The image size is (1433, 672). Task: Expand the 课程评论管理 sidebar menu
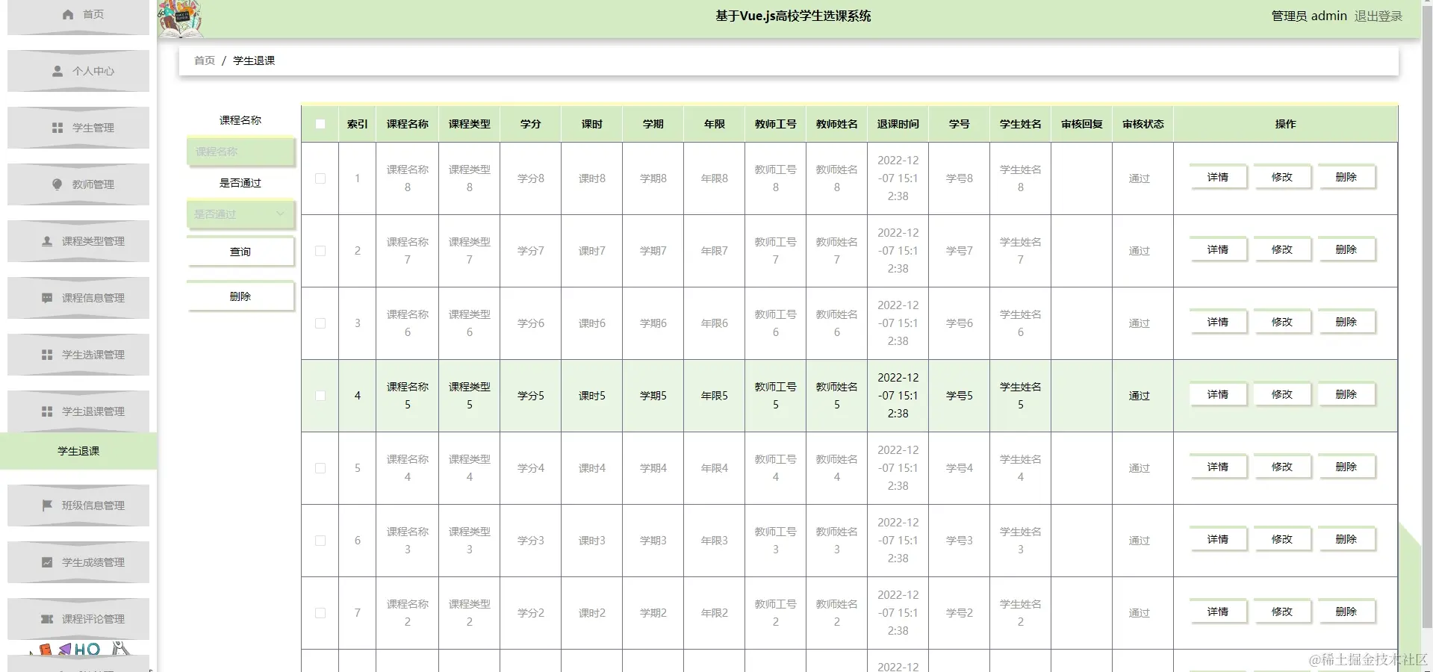click(x=78, y=619)
